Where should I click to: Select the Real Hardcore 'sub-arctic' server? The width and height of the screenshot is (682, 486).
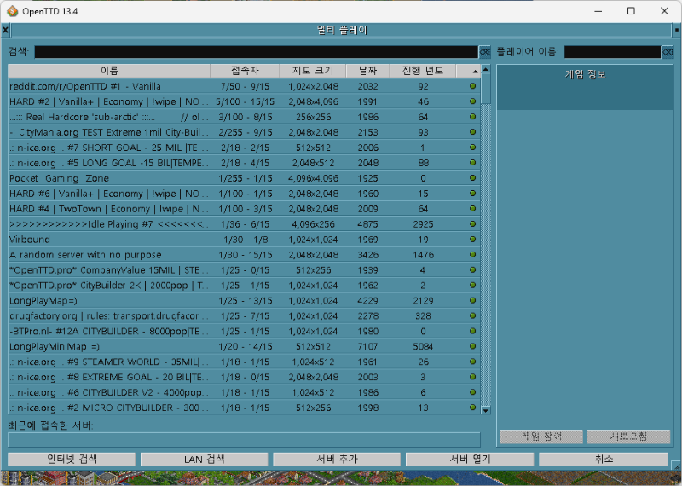(244, 117)
